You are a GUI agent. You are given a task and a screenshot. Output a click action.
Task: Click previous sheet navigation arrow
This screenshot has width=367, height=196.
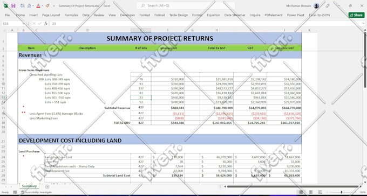[5, 187]
